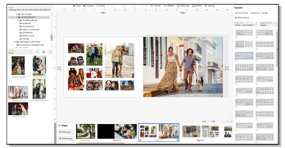Open the Auto zoom level dropdown
The width and height of the screenshot is (285, 148).
click(205, 121)
